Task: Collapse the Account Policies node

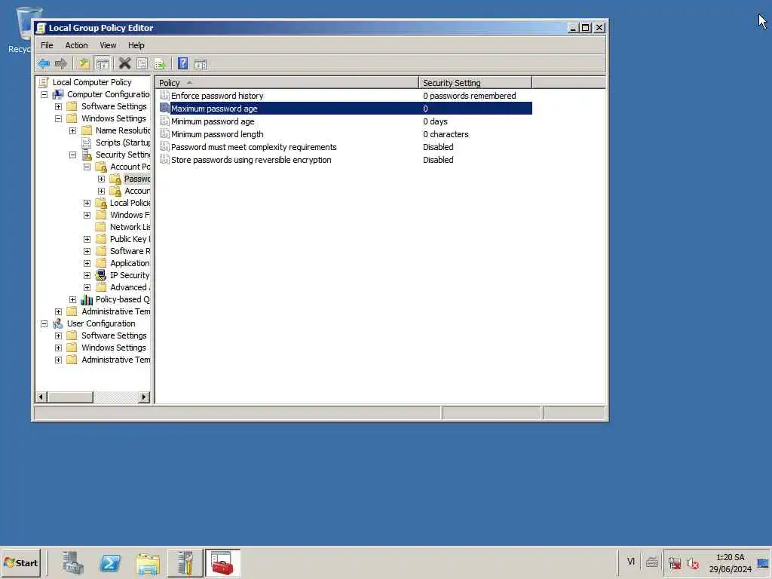Action: tap(87, 167)
